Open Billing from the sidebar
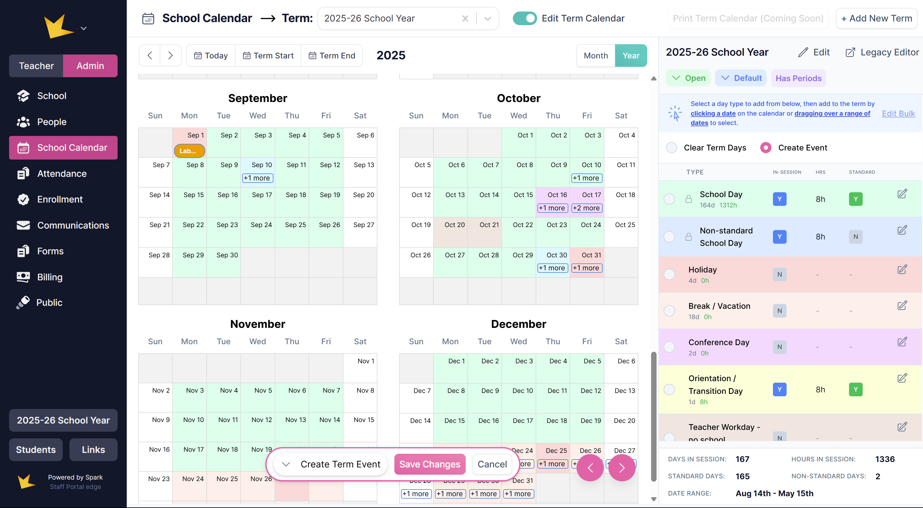 tap(49, 277)
